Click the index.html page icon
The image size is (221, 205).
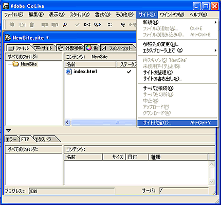(69, 72)
